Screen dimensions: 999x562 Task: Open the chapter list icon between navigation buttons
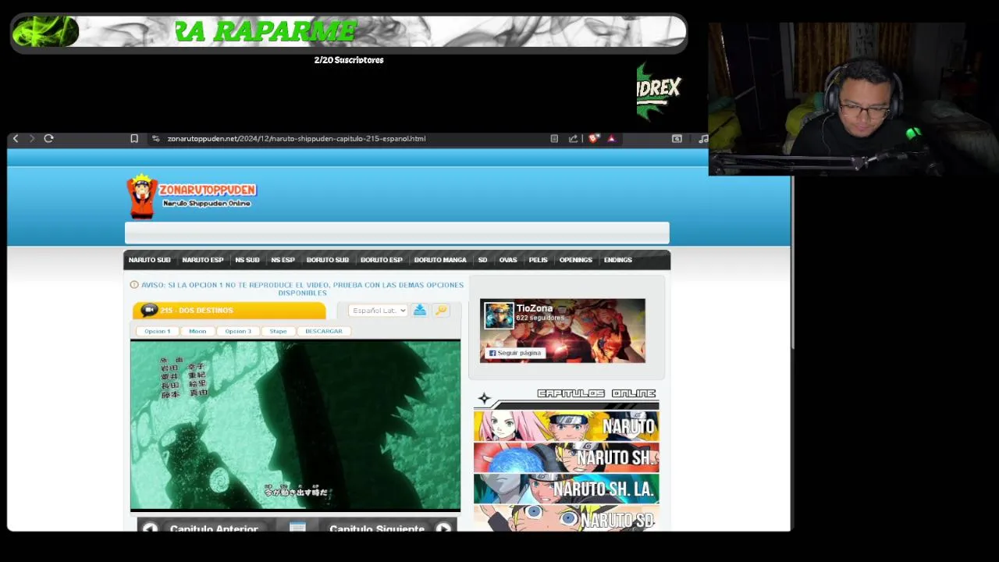click(x=297, y=528)
